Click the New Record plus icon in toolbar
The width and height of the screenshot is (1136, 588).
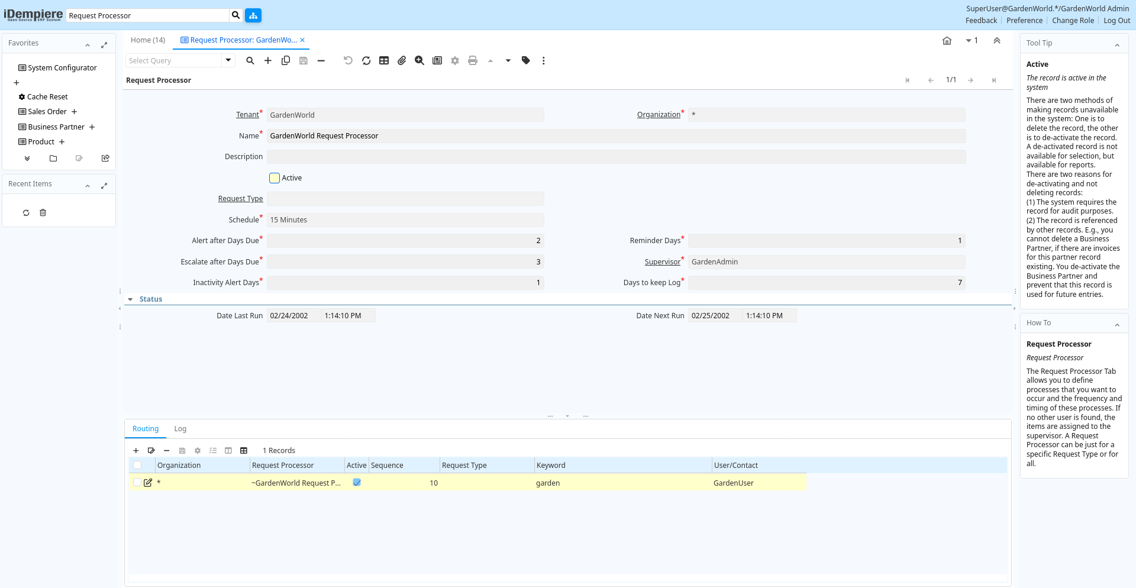pyautogui.click(x=268, y=60)
